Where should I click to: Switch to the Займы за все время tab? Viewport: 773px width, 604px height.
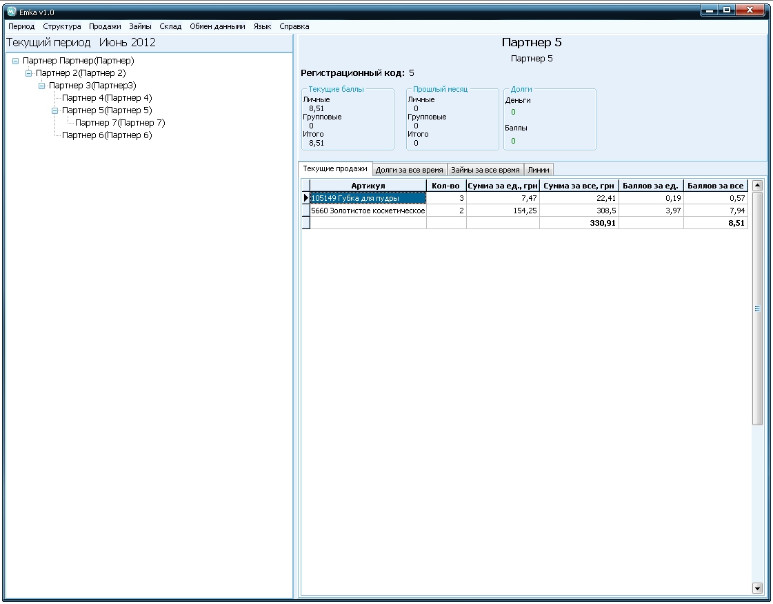tap(485, 170)
